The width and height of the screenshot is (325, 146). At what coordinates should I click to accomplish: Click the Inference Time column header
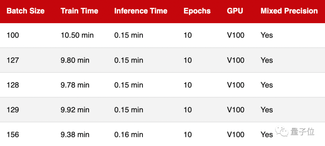pos(141,11)
